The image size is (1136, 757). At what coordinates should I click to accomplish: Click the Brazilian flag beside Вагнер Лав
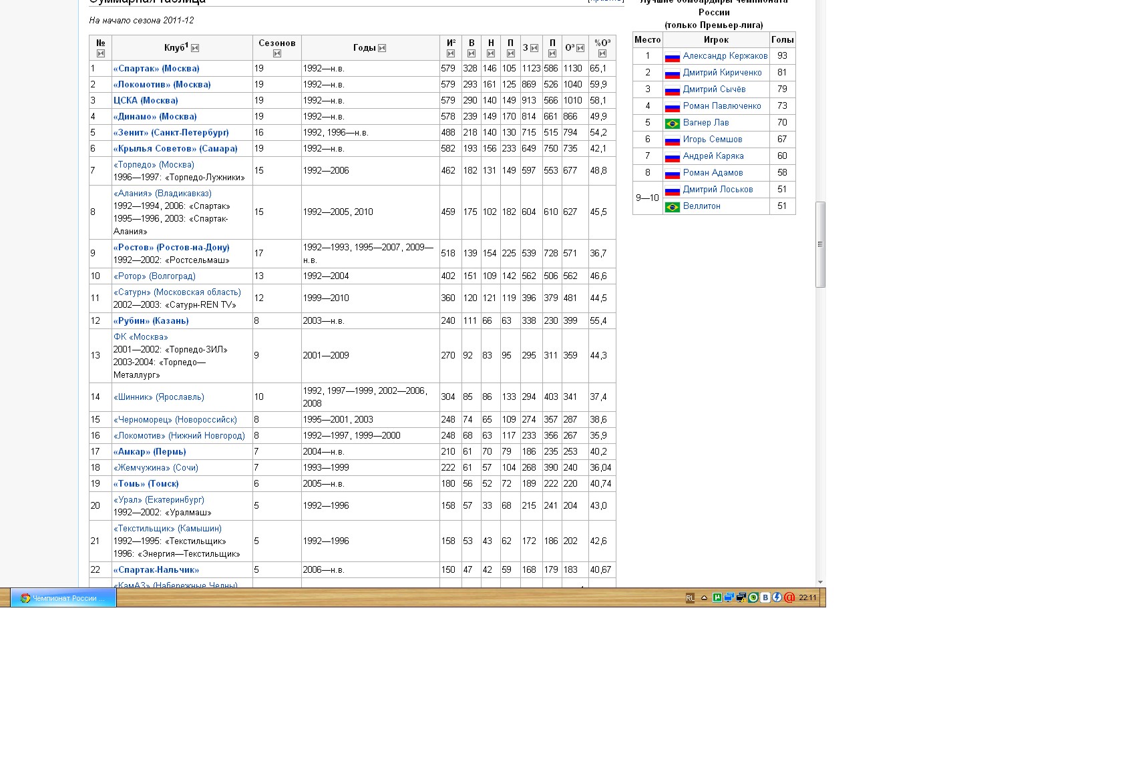[x=673, y=123]
